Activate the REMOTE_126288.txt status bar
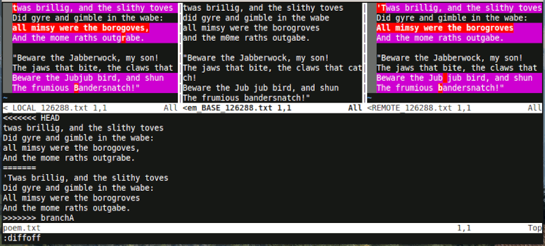Viewport: 545px width, 246px height. pos(454,108)
